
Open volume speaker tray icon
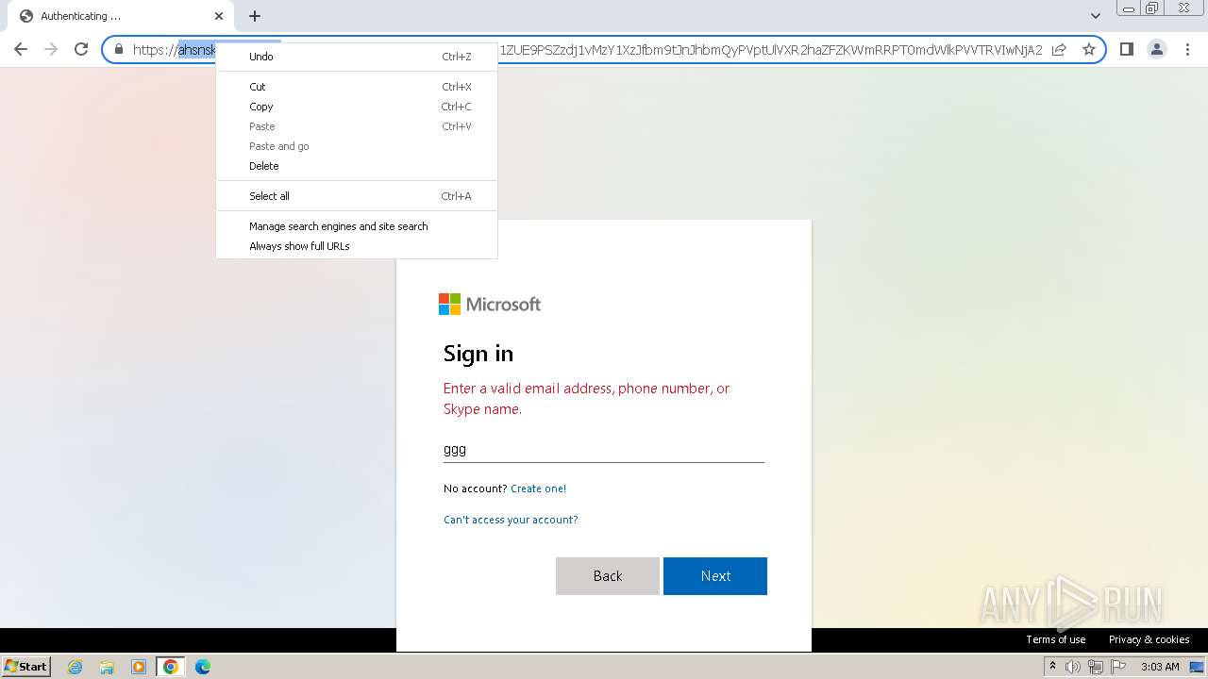pos(1073,667)
